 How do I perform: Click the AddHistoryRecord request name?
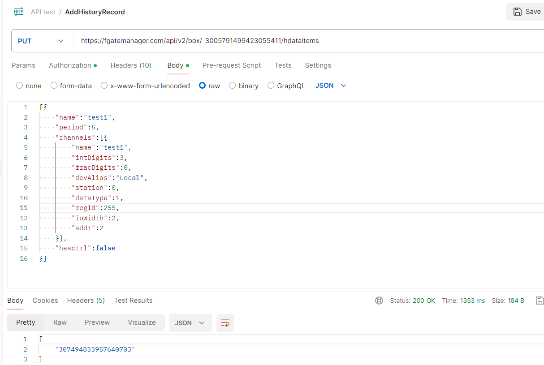[95, 12]
